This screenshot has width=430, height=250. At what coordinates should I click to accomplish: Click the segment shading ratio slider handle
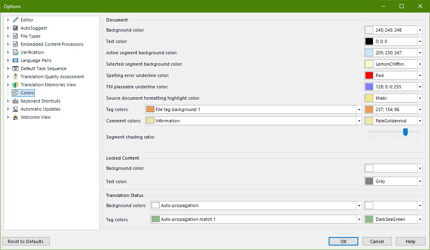(x=405, y=132)
